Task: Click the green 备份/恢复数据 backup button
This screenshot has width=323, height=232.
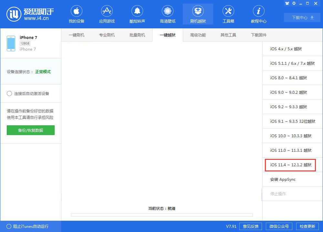Action: [30, 130]
